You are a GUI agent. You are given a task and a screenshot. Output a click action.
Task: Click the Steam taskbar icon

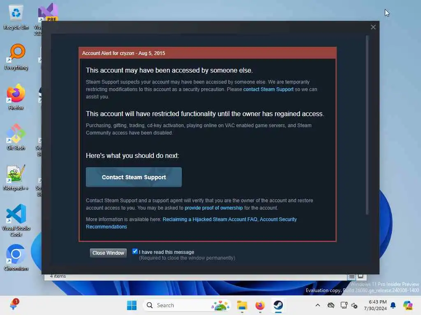pos(278,305)
